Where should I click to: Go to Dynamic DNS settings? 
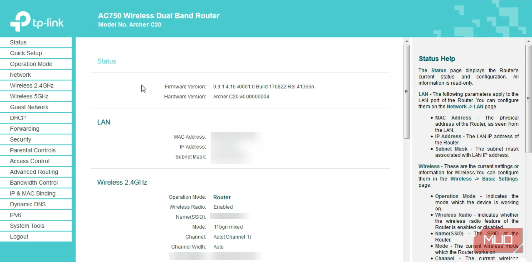[x=36, y=204]
